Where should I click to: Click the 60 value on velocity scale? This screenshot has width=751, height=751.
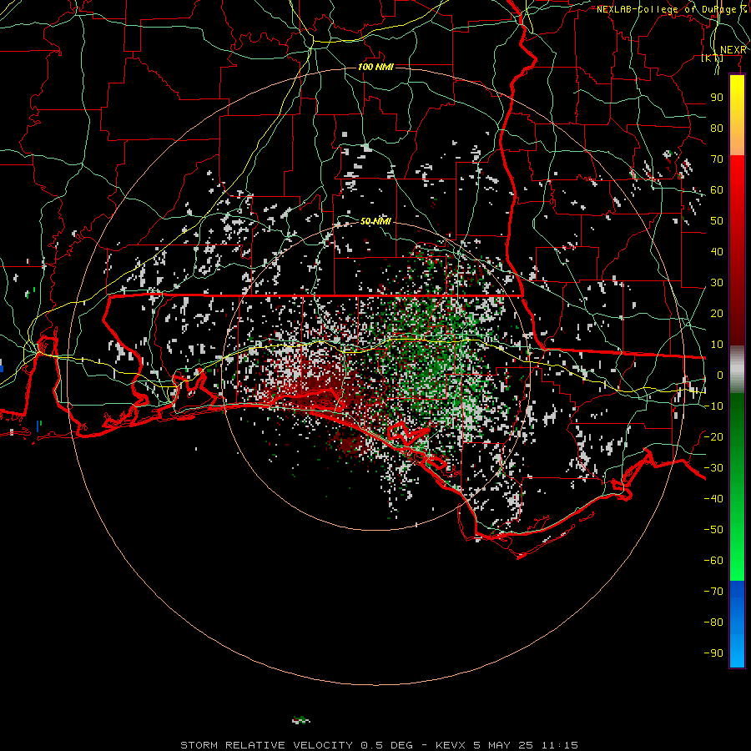pos(717,189)
